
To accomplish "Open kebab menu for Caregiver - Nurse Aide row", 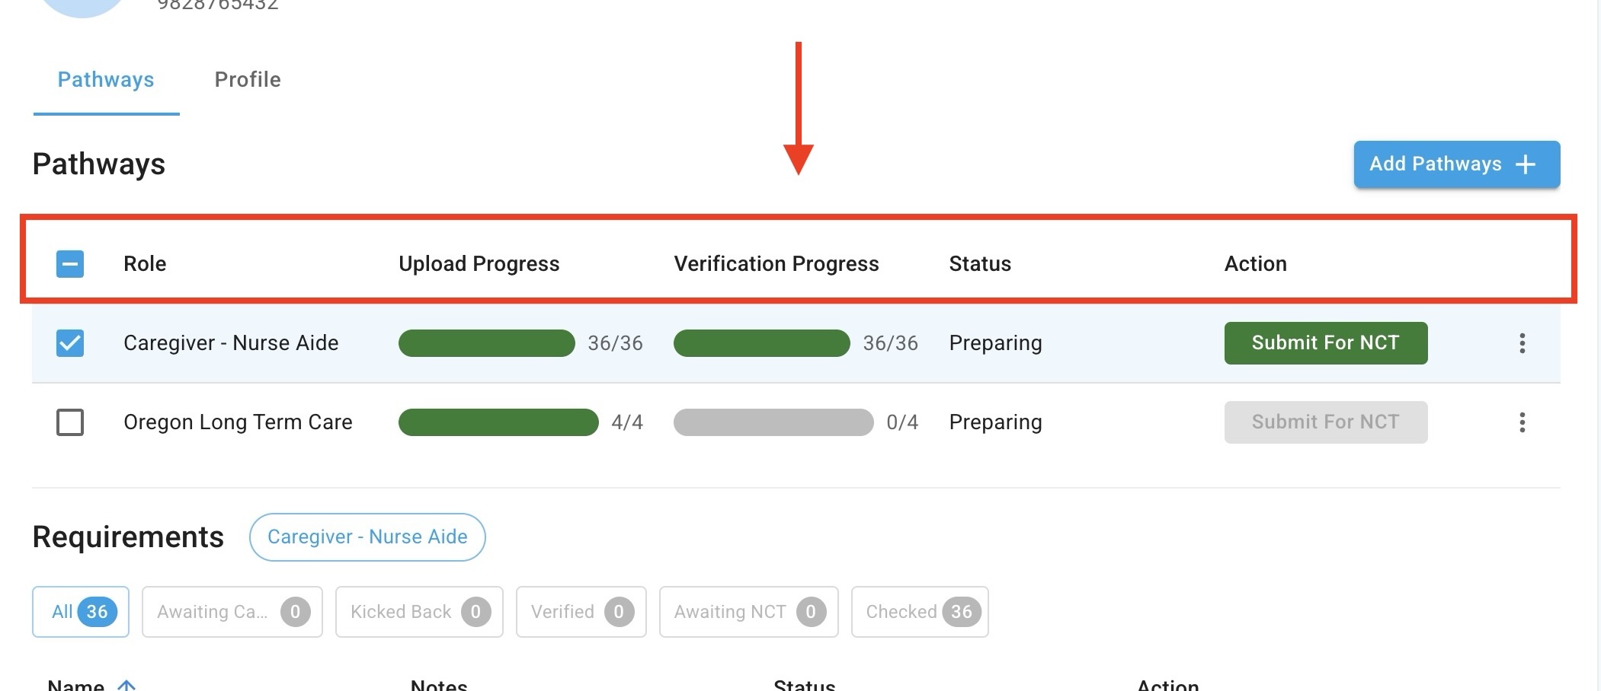I will 1522,343.
